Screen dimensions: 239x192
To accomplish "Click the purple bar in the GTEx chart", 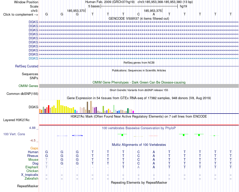I will pos(96,110).
